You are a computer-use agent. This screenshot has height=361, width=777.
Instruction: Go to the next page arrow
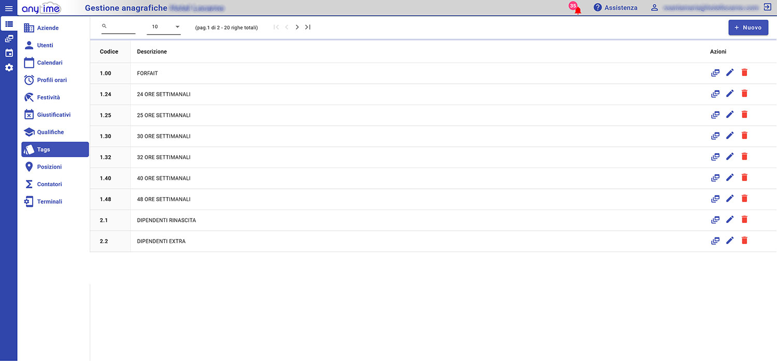click(297, 27)
